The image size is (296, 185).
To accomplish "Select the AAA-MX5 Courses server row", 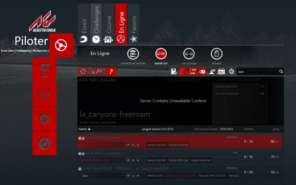I will pyautogui.click(x=179, y=157).
